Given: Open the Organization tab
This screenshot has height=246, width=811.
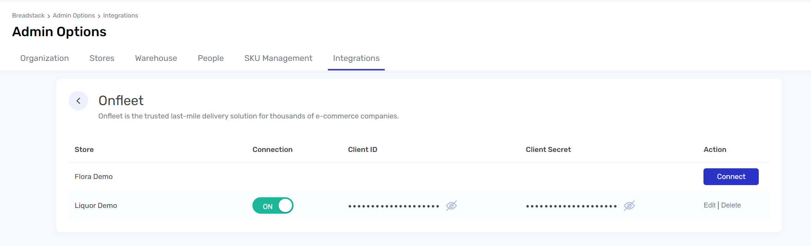Looking at the screenshot, I should tap(45, 58).
